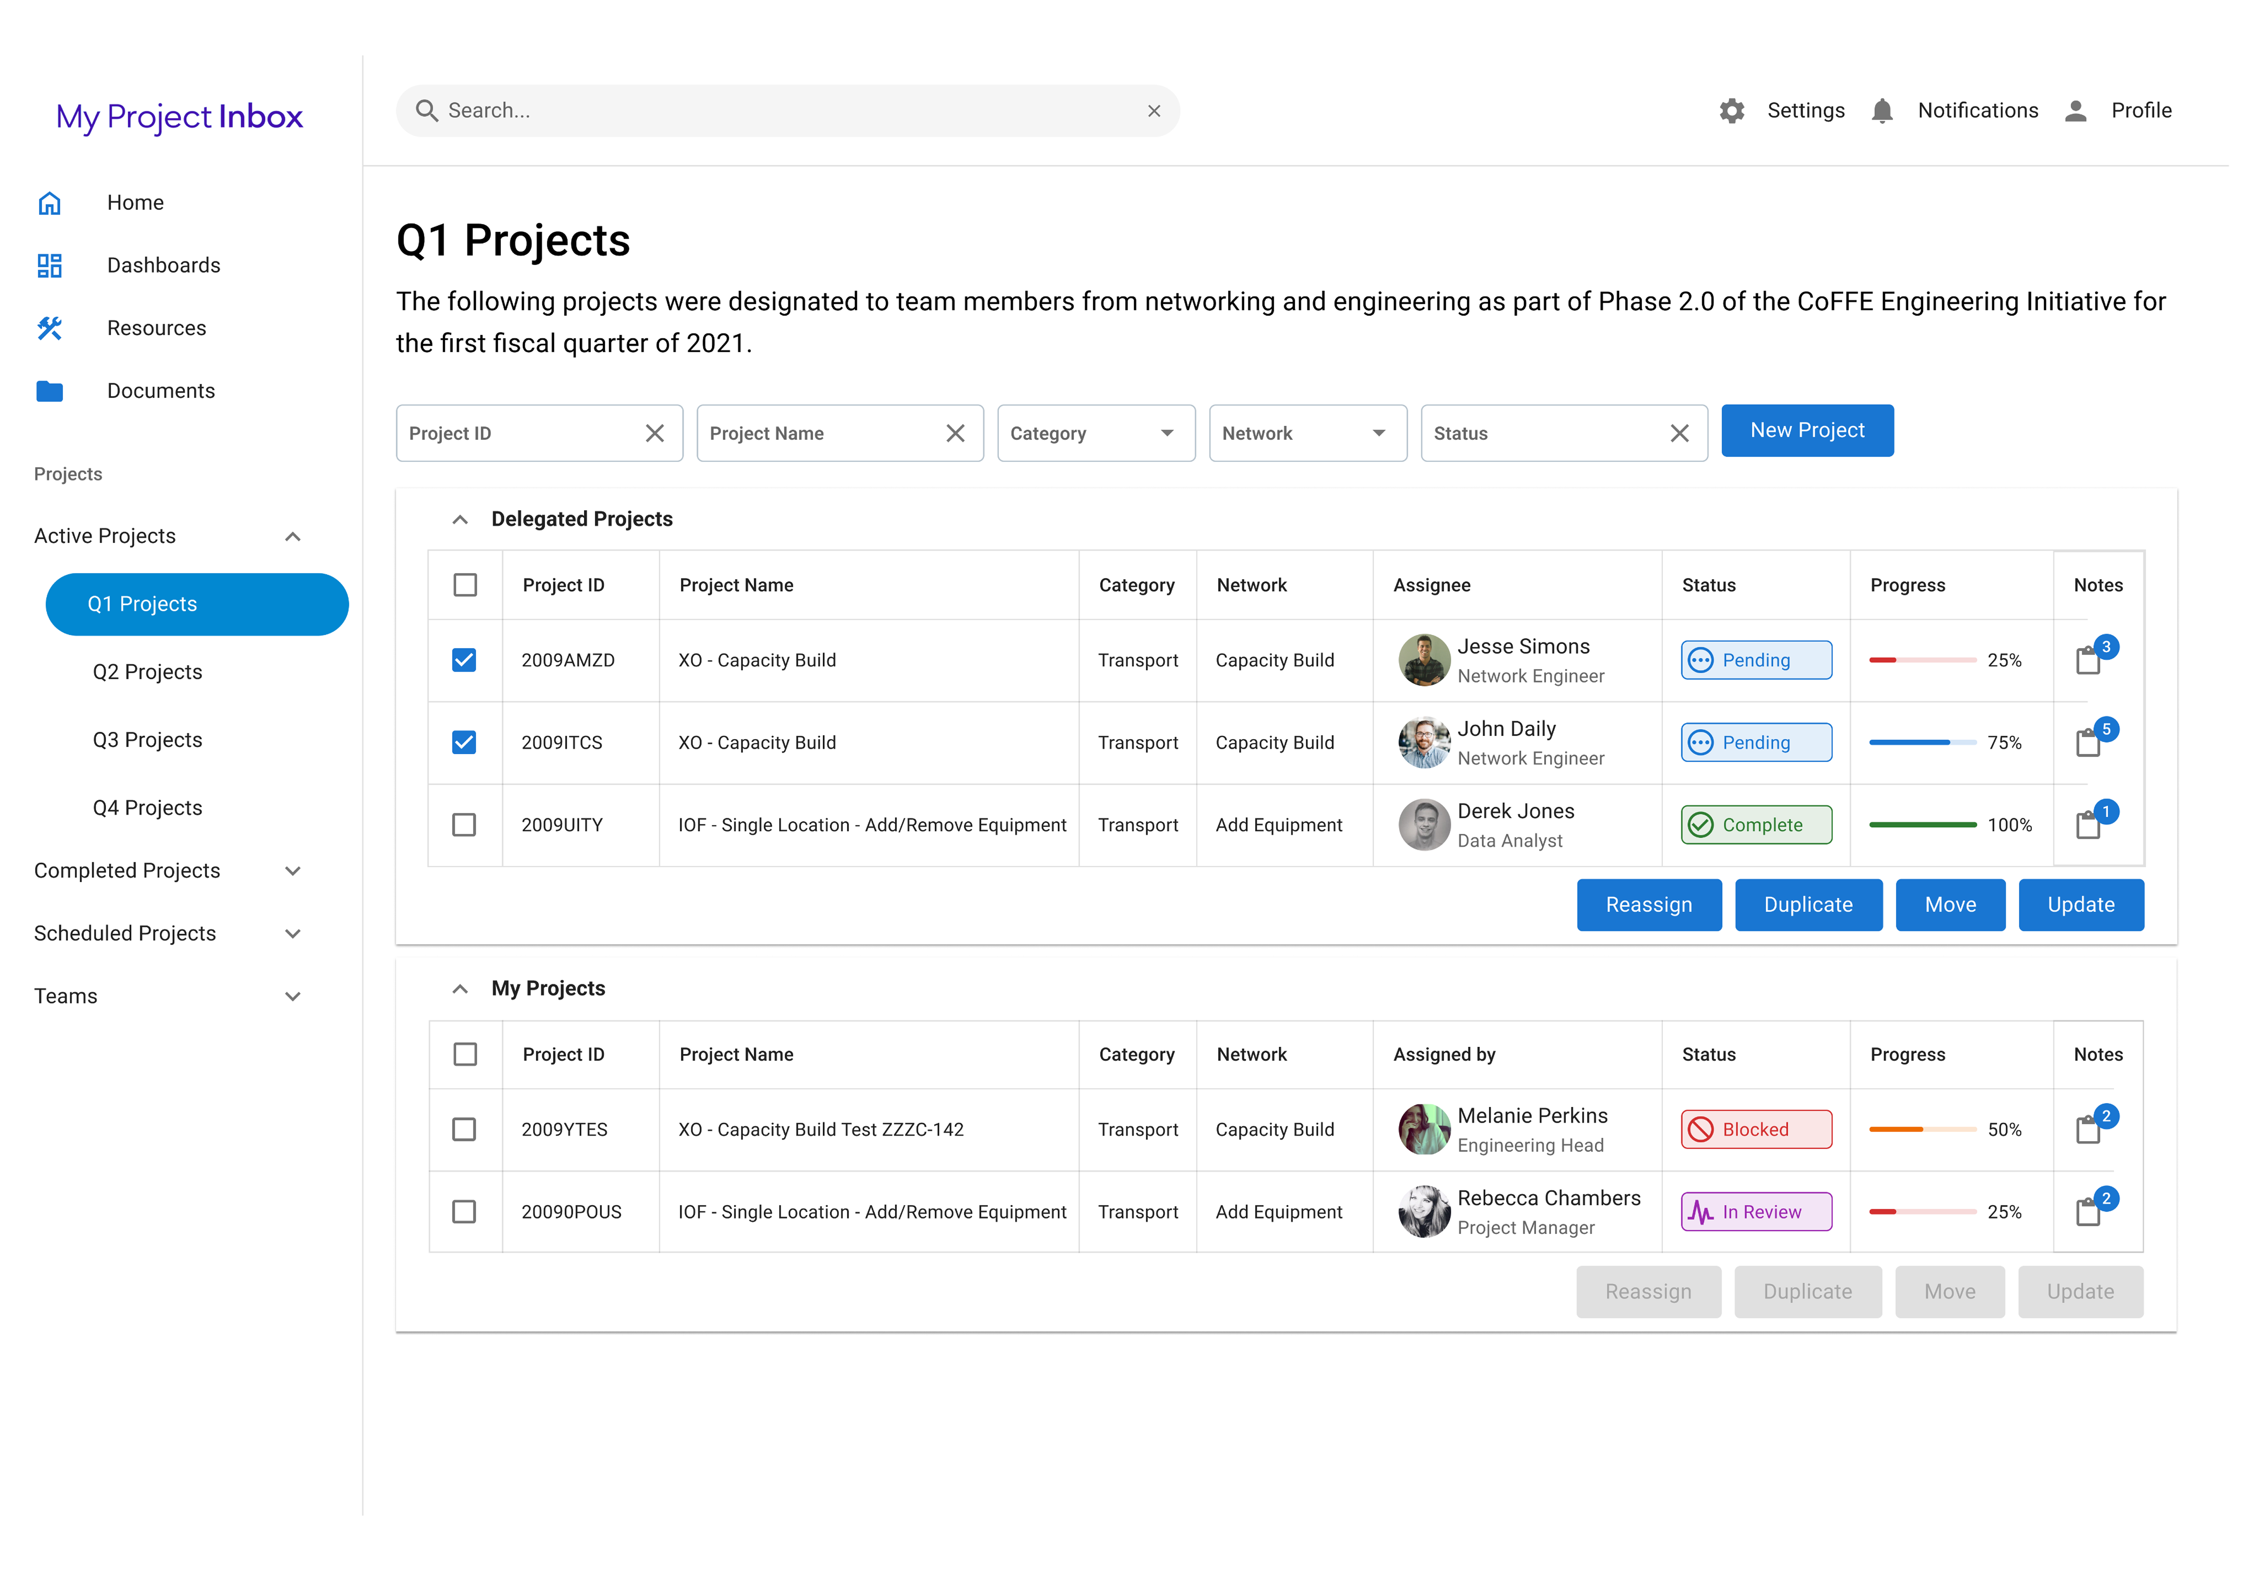
Task: Check the 2009UITY project checkbox
Action: pos(465,824)
